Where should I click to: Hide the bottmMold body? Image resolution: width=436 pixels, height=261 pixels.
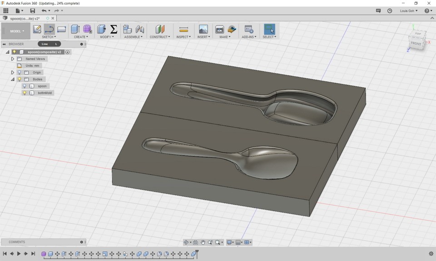pyautogui.click(x=25, y=93)
